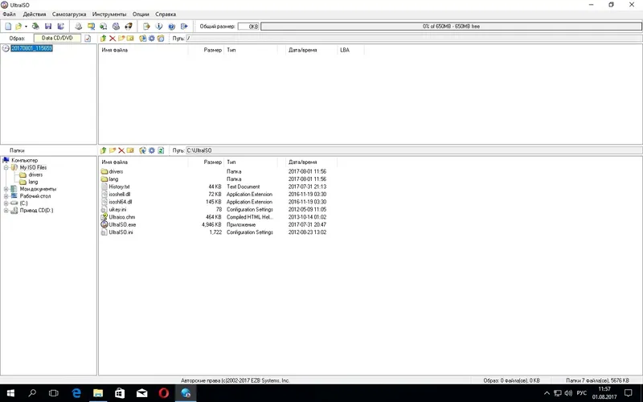Image resolution: width=643 pixels, height=402 pixels.
Task: Collapse the My ISO Files tree node
Action: tap(6, 168)
